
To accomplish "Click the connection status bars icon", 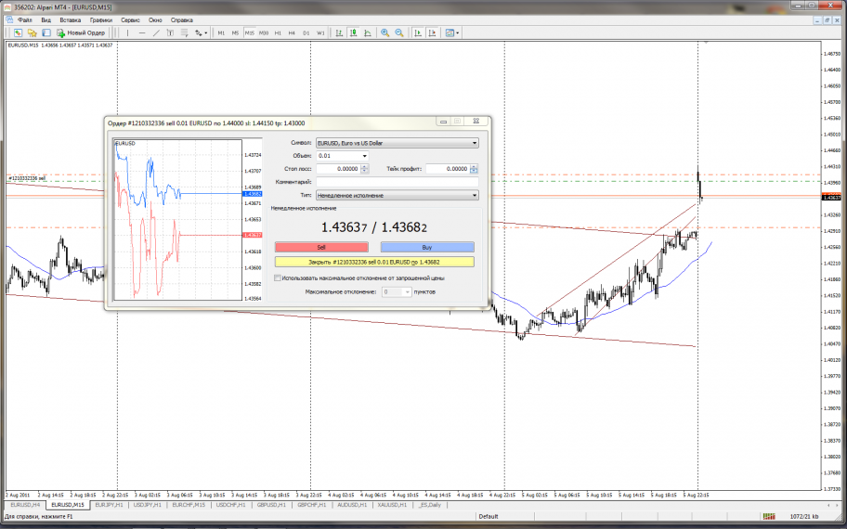I will [769, 517].
